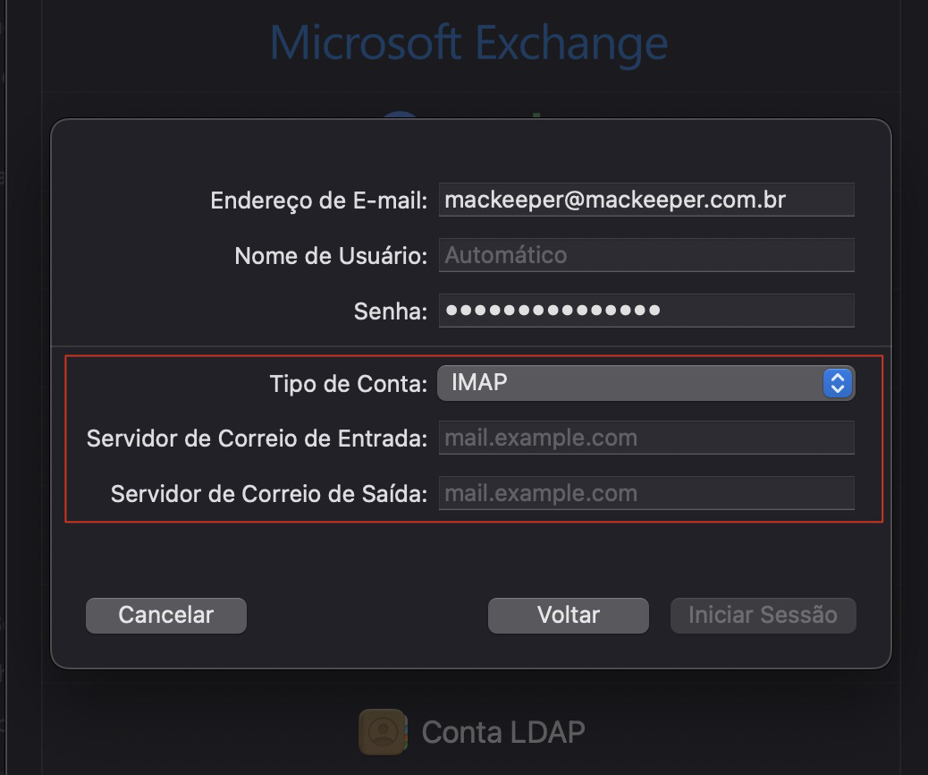Select the Nome de Usuário field showing Automático

coord(644,254)
